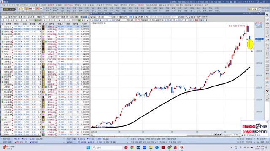This screenshot has height=151, width=270.
Task: Click the red 매수 button above the chart
Action: [x=196, y=20]
